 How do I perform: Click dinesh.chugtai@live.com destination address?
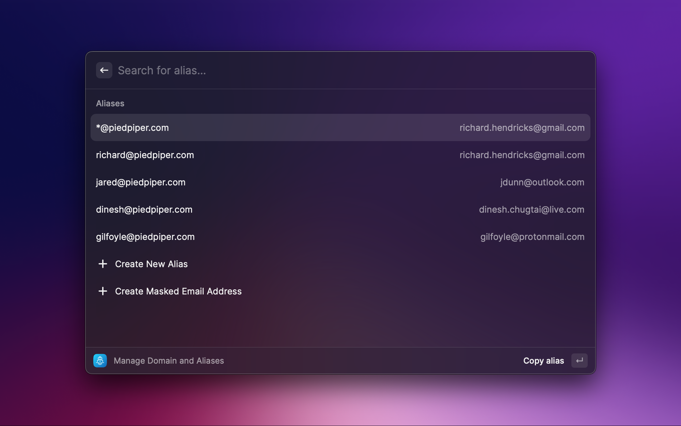(x=531, y=209)
